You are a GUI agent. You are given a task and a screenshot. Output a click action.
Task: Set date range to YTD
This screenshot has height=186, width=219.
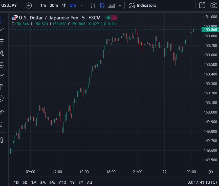click(62, 182)
